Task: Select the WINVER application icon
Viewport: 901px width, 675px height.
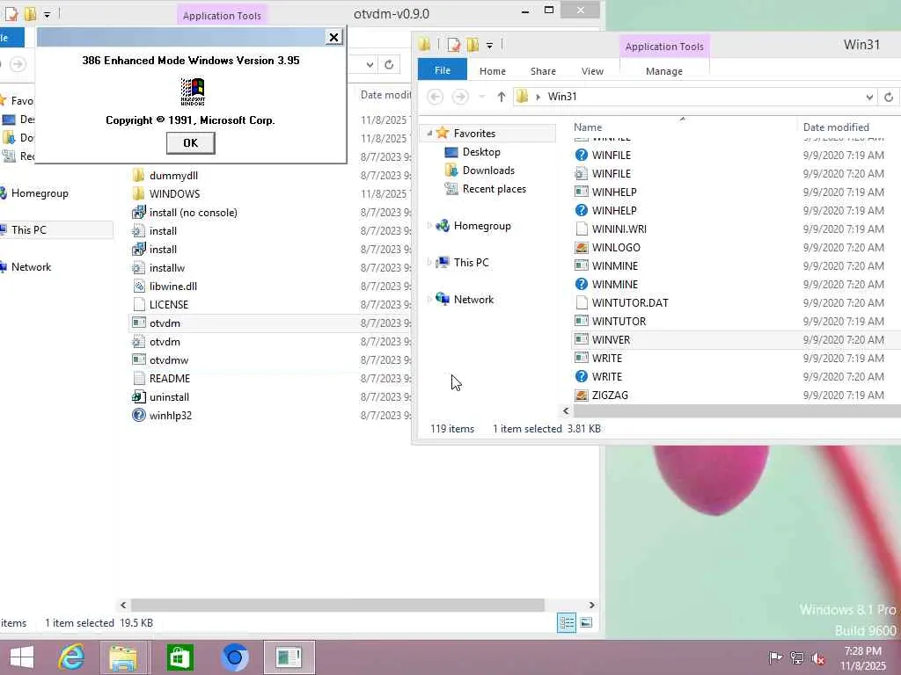Action: point(582,339)
